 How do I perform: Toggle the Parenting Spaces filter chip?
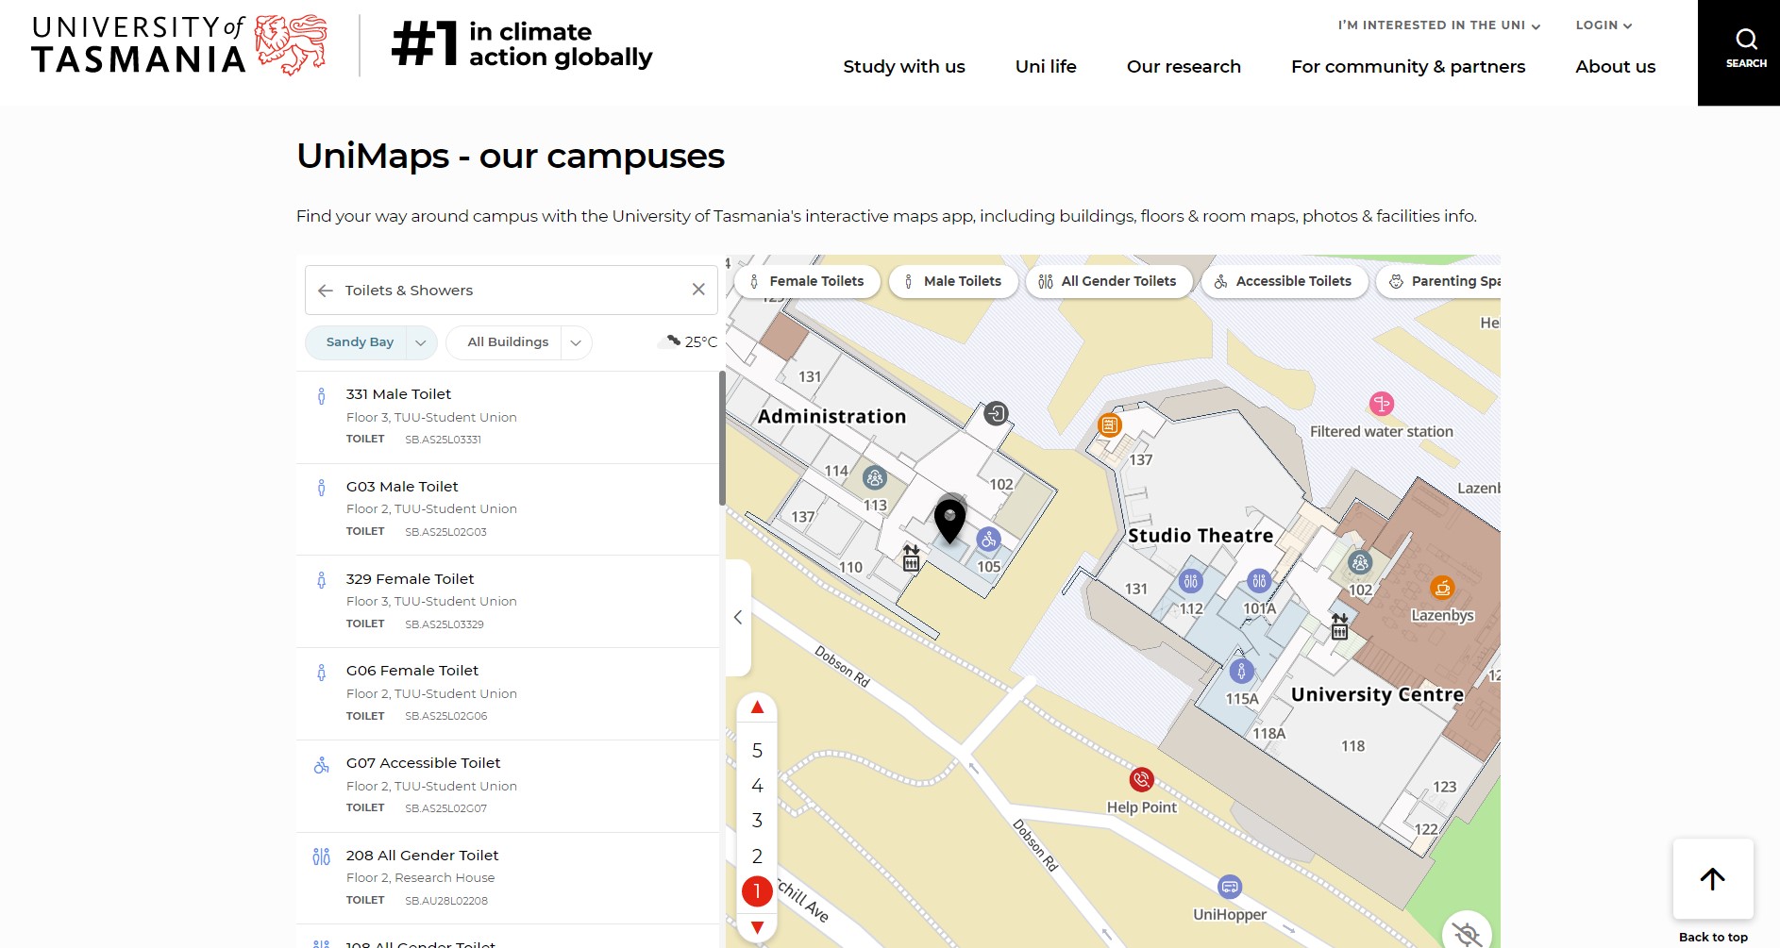(1439, 281)
